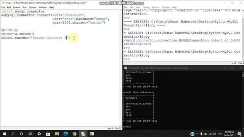This screenshot has width=244, height=137.
Task: Open Edit menu in the #1.py editor
Action: pyautogui.click(x=9, y=7)
